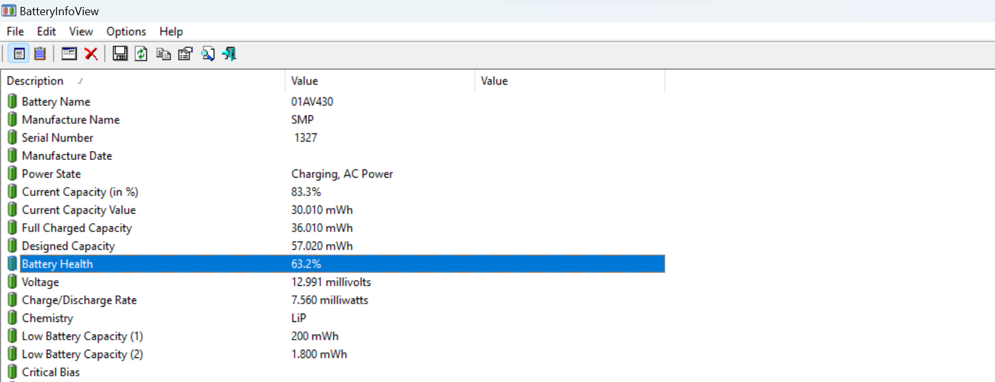Select the Current Capacity Value row label

pos(79,209)
